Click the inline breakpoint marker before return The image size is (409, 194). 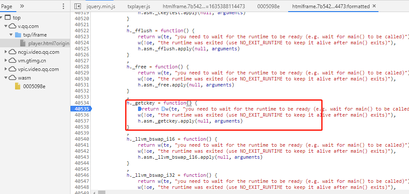[139, 109]
